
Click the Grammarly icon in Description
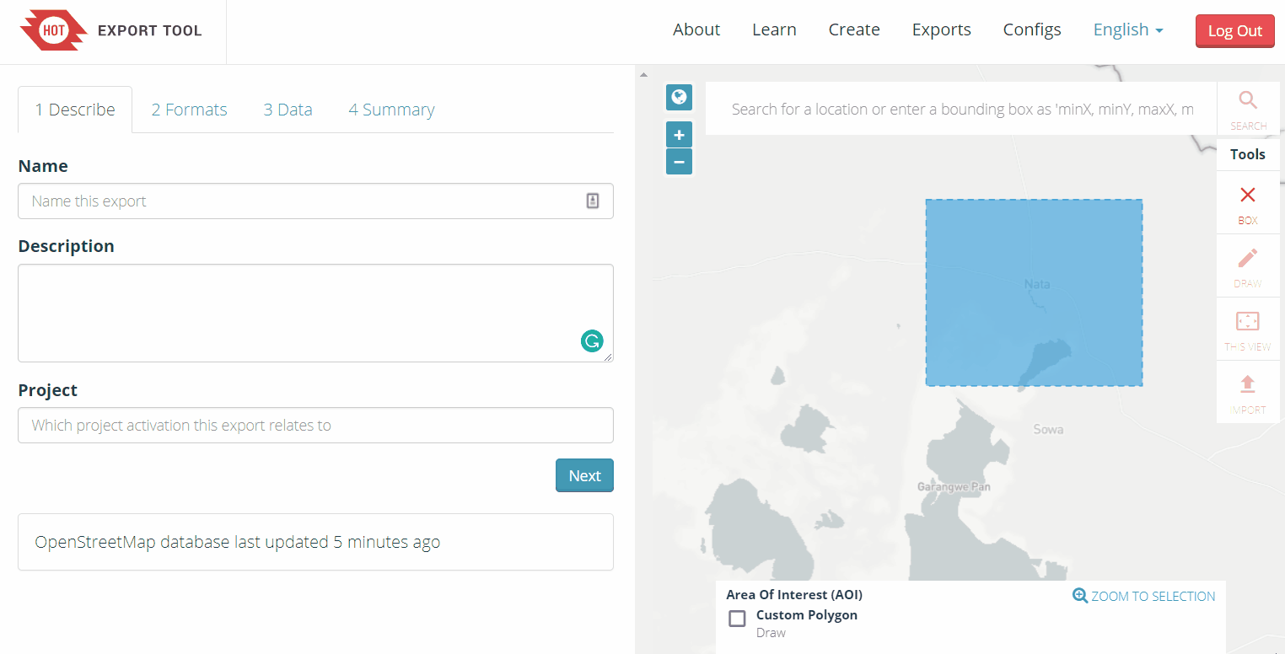click(x=592, y=341)
